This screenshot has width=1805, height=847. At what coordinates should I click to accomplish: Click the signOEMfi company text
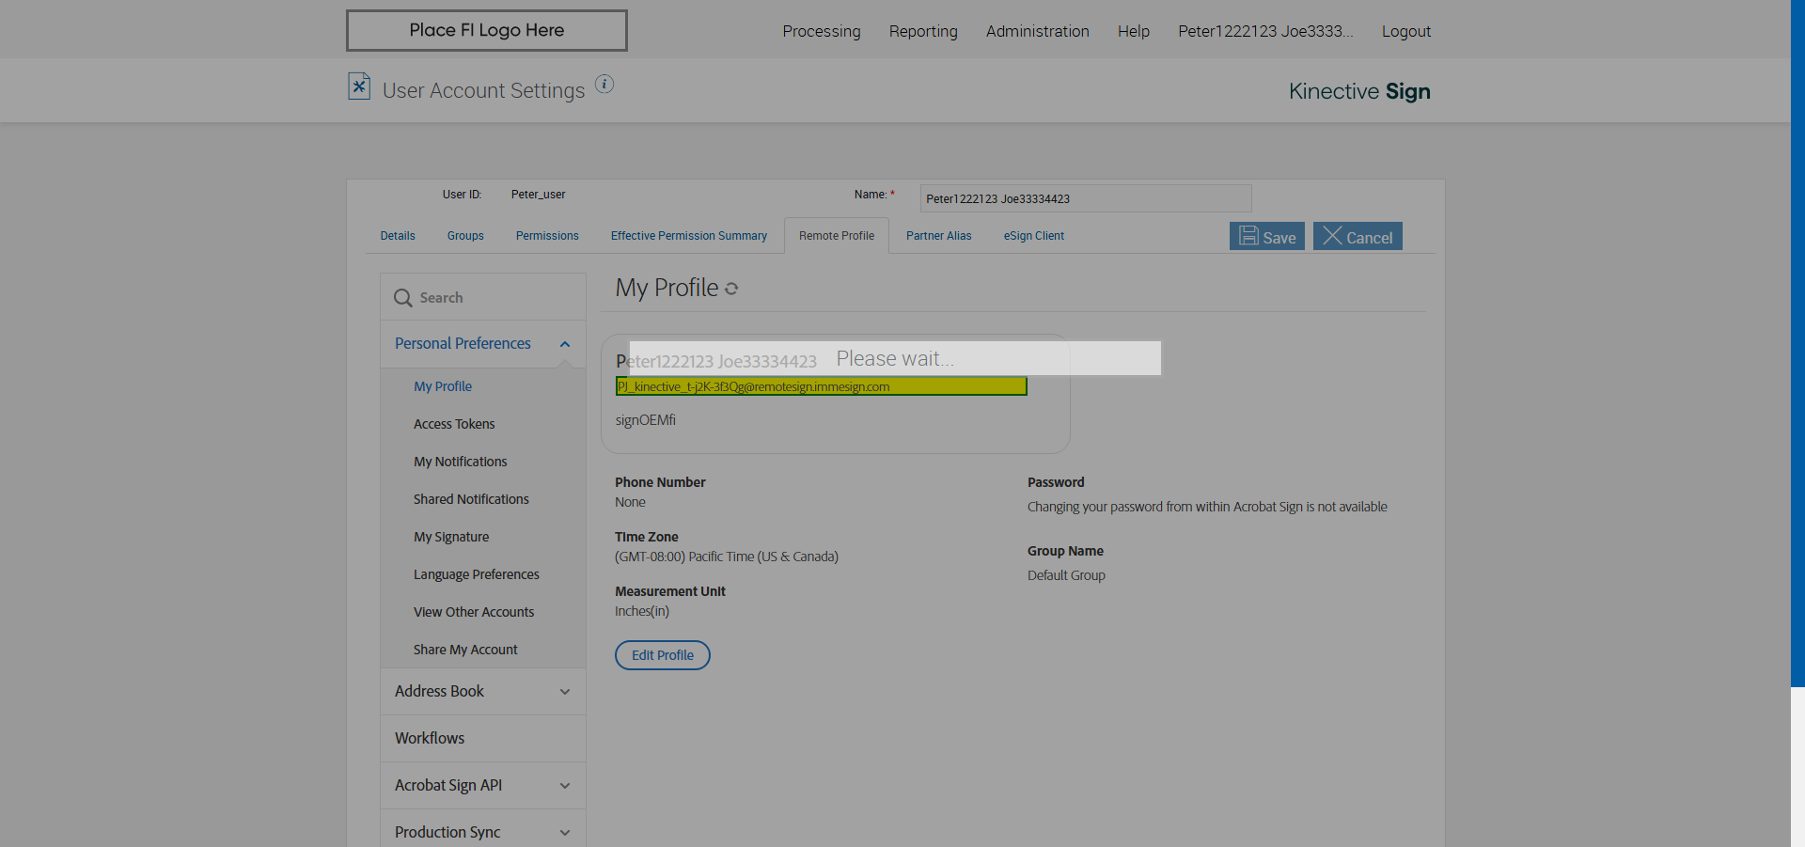coord(645,420)
